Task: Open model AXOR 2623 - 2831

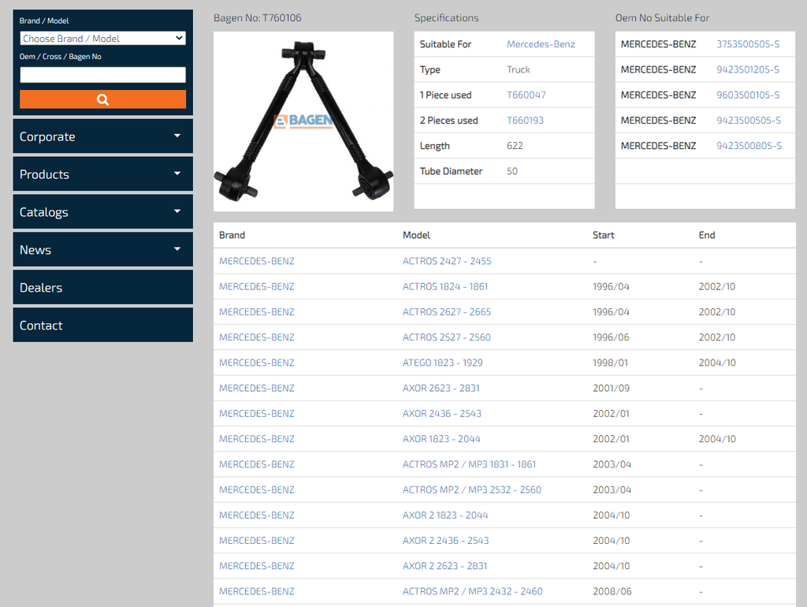Action: pos(441,388)
